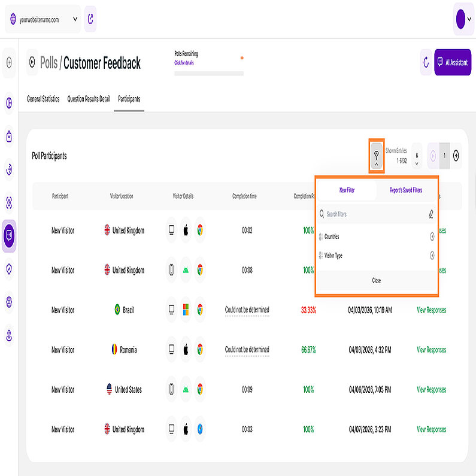
Task: Click the Visitor Details column header
Action: 183,196
